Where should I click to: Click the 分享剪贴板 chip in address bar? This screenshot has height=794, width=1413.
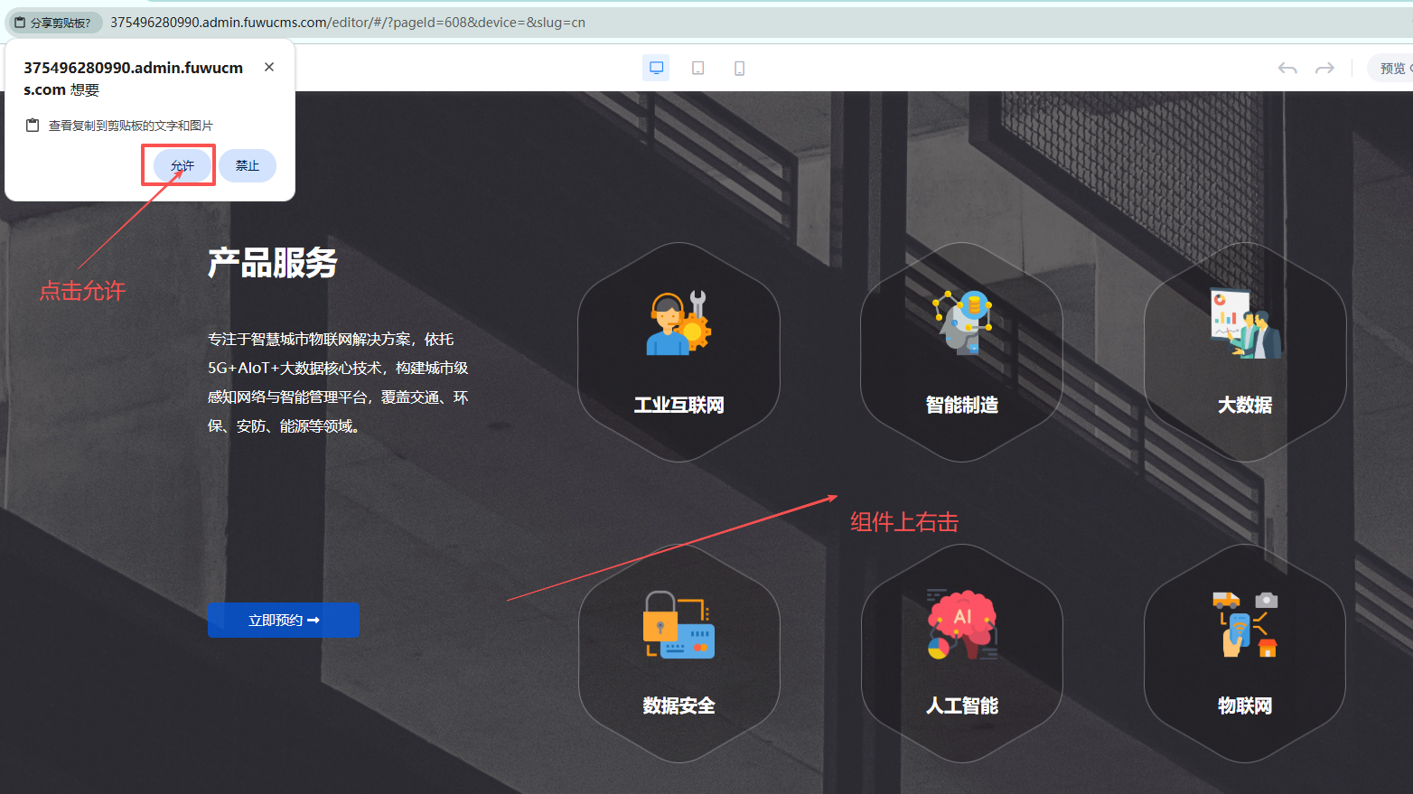click(x=53, y=23)
